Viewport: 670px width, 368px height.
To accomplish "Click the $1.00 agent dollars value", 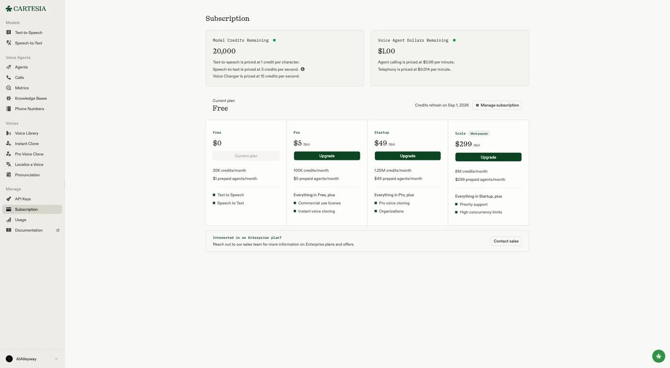I will pyautogui.click(x=387, y=51).
